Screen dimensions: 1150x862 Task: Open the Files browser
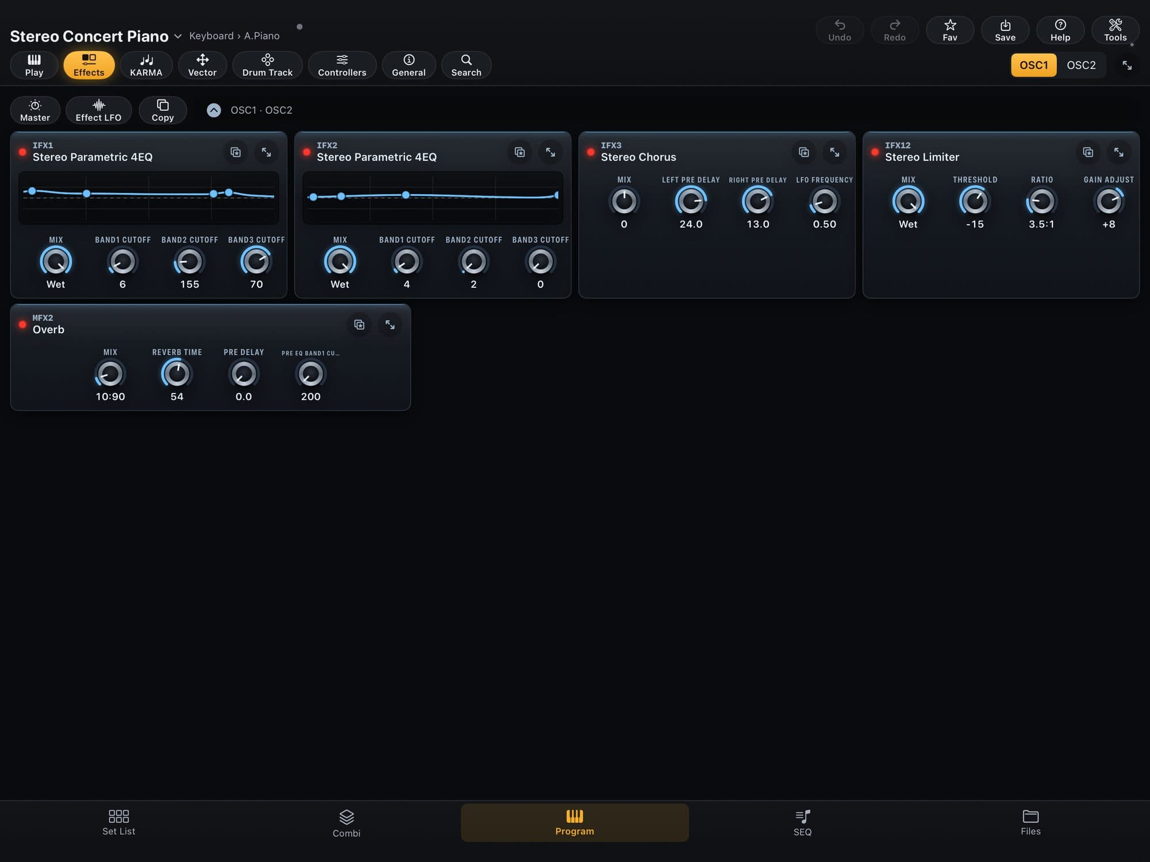point(1030,822)
